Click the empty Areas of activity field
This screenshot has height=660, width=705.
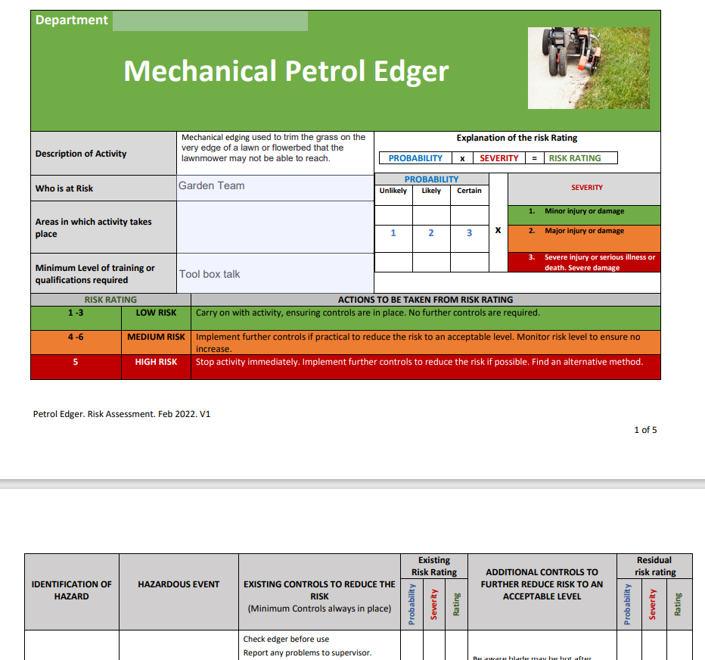pyautogui.click(x=272, y=226)
